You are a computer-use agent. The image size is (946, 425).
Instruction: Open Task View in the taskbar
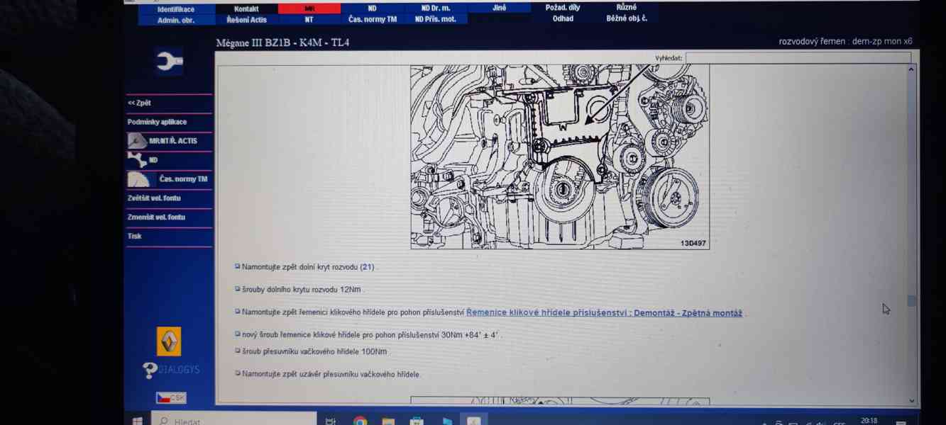coord(331,421)
